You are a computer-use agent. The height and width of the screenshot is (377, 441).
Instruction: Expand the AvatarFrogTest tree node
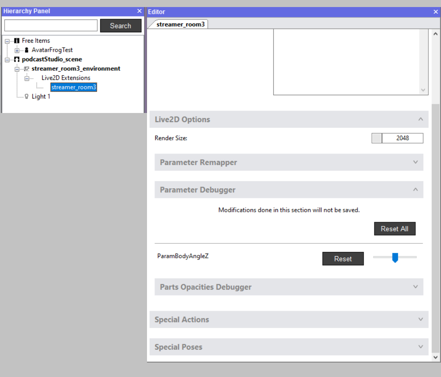pyautogui.click(x=17, y=50)
